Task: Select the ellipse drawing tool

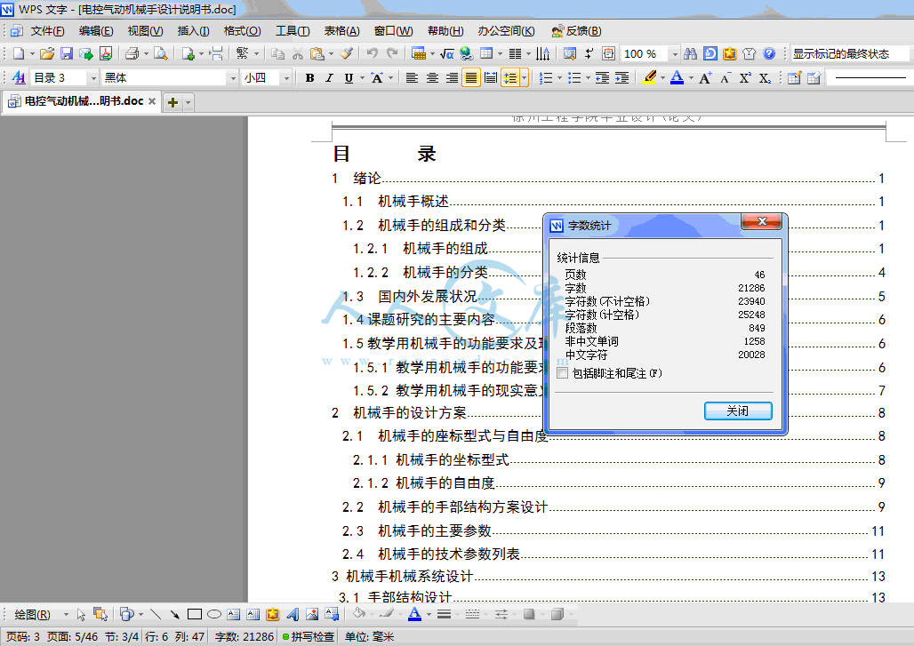Action: [214, 614]
